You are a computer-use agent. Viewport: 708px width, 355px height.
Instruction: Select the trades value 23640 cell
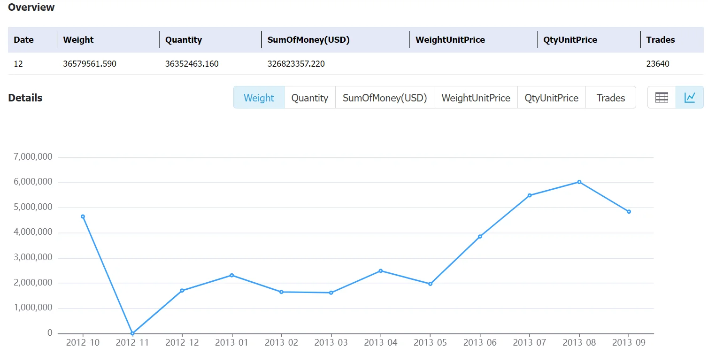pos(658,63)
